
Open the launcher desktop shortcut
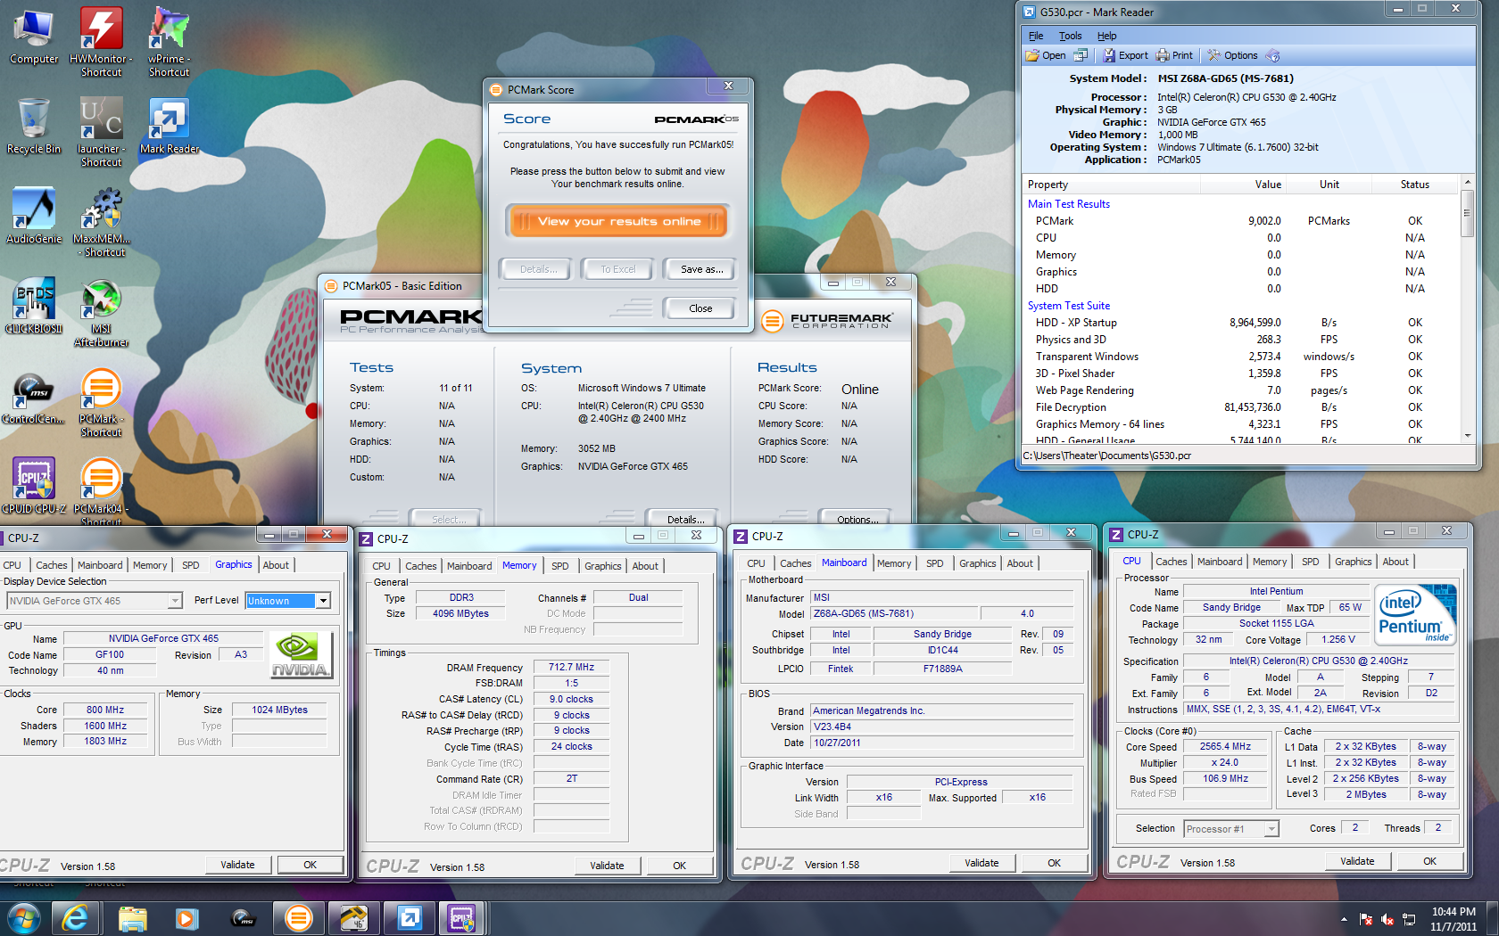coord(101,132)
